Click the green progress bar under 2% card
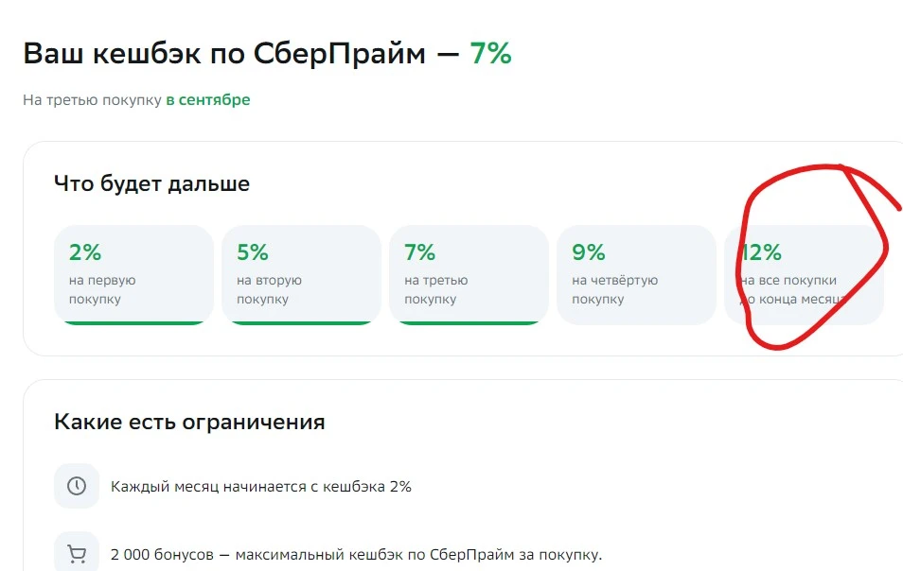The image size is (903, 571). coord(133,323)
